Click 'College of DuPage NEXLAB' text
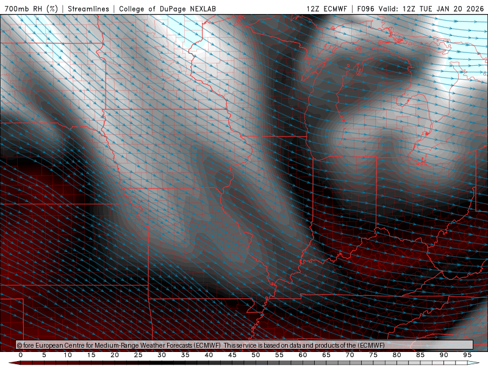Viewport: 488px width, 366px height. 167,9
